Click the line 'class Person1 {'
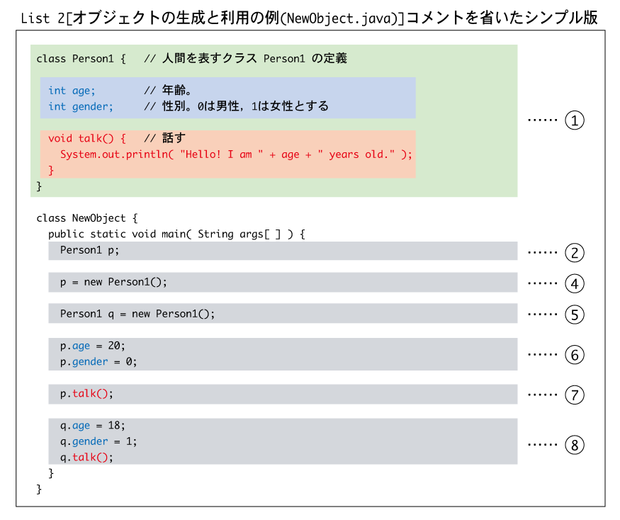 81,59
